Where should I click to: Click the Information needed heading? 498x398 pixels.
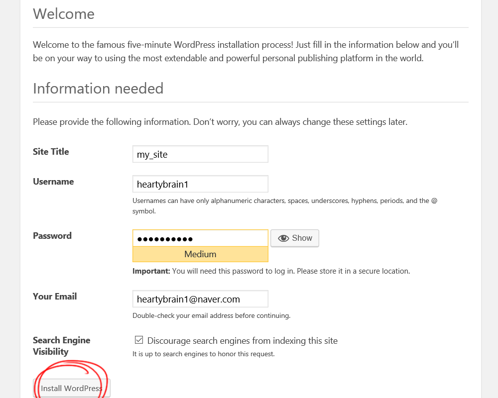(98, 88)
